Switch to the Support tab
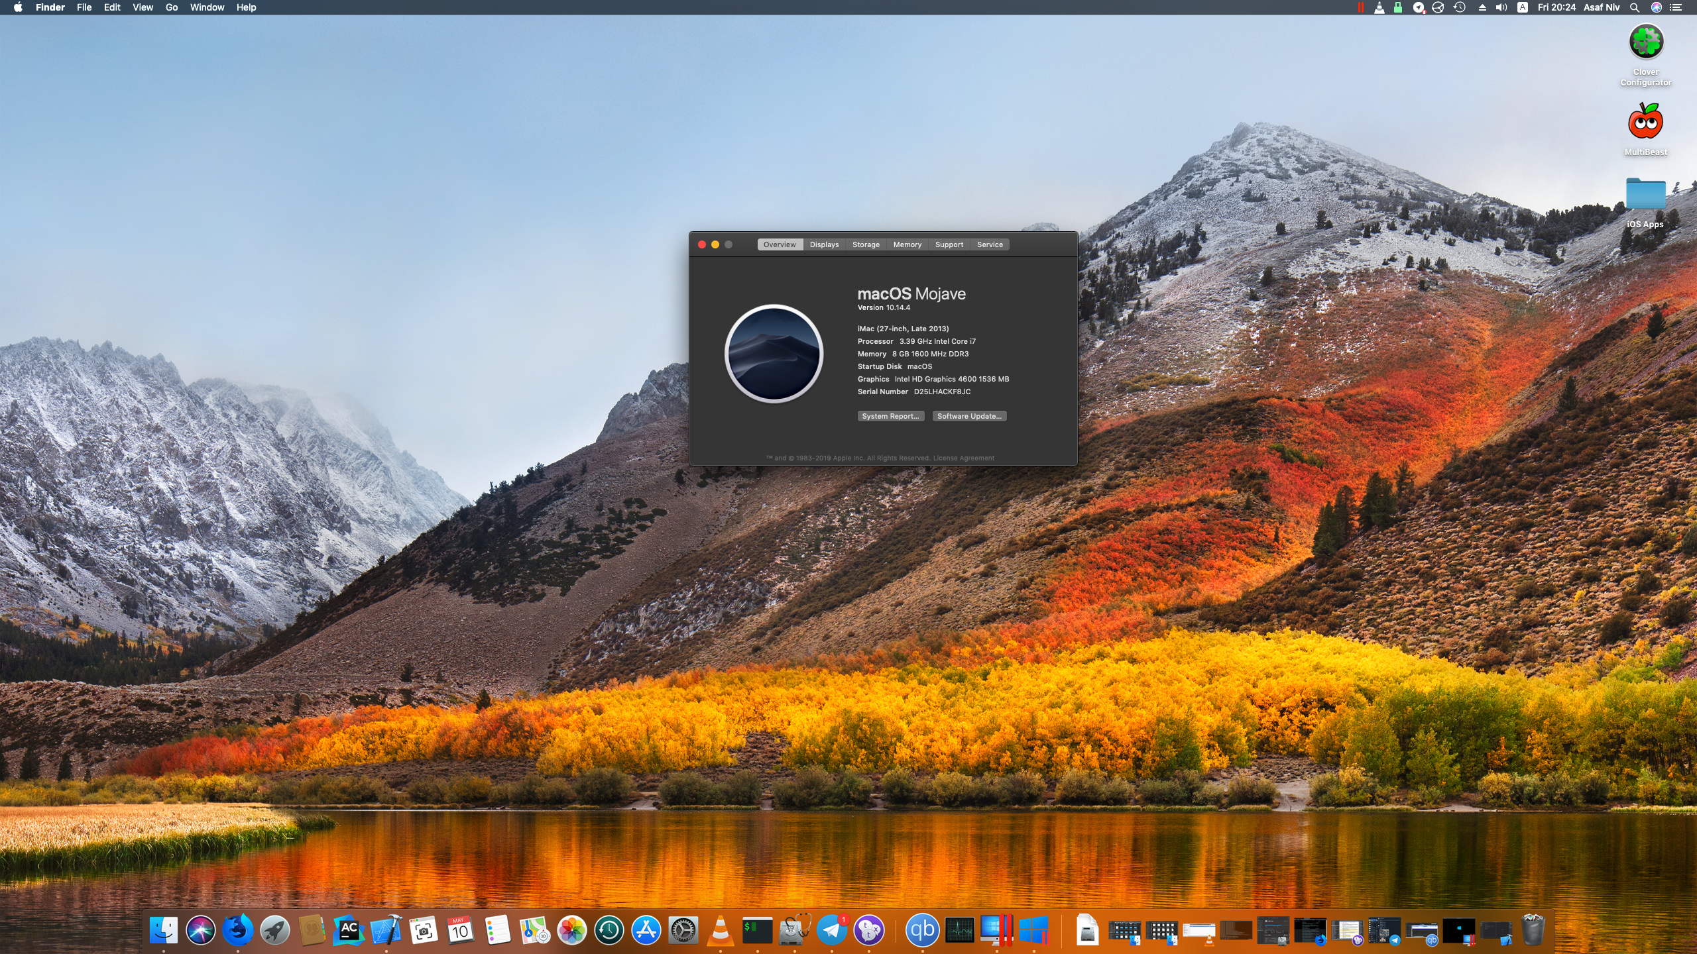1697x954 pixels. (949, 244)
